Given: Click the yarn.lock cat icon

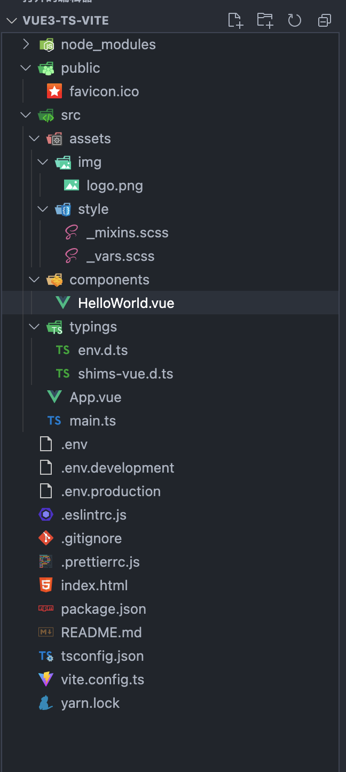Looking at the screenshot, I should 46,703.
